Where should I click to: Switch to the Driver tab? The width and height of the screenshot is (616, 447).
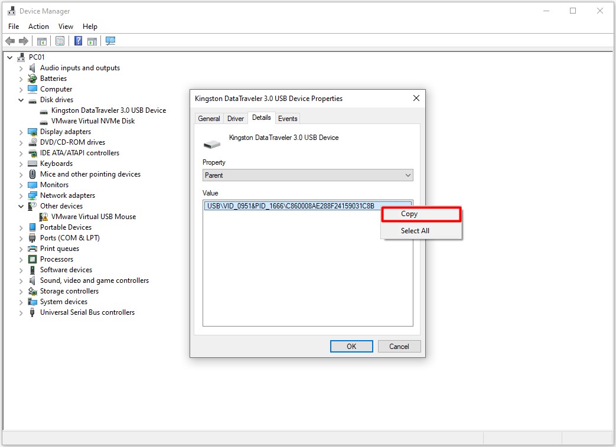pos(235,119)
